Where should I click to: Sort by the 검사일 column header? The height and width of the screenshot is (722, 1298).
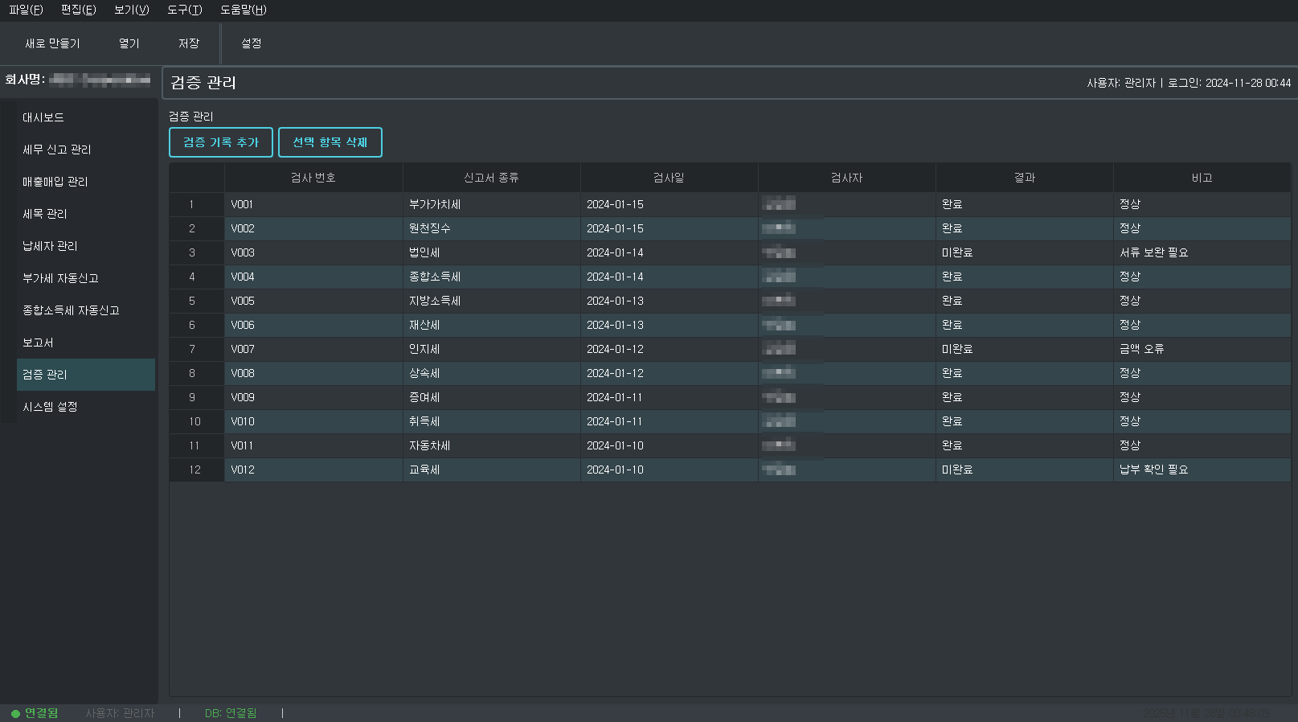[669, 178]
